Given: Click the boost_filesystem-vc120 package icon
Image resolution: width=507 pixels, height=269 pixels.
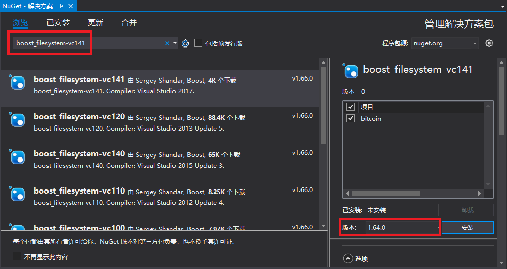Looking at the screenshot, I should (17, 120).
